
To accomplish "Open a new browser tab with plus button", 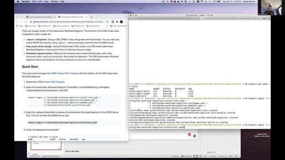I will 92,17.
